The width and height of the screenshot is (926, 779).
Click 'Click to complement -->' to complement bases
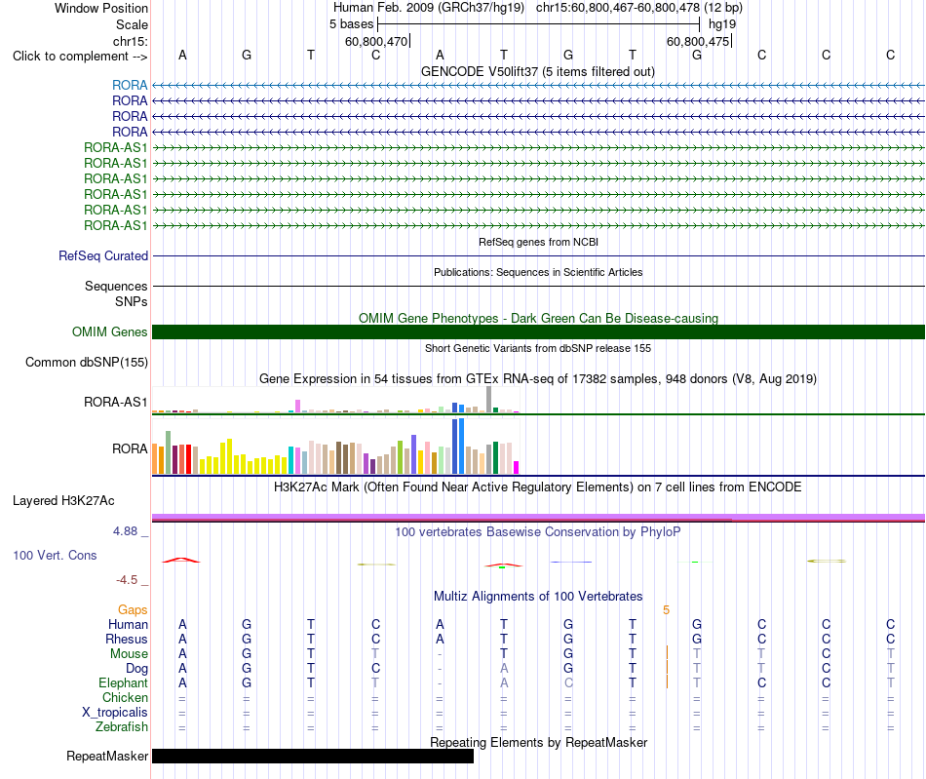(x=80, y=57)
